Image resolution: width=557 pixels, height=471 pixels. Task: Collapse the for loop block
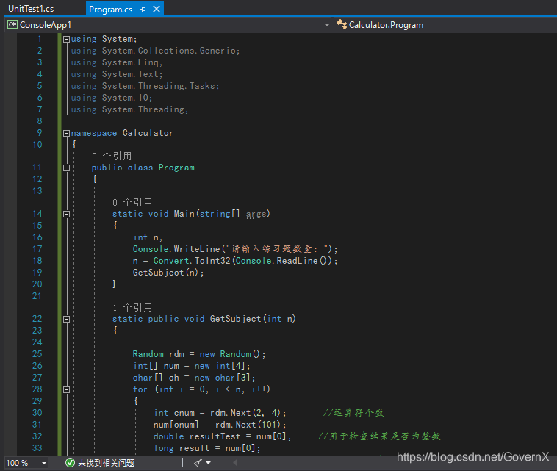tap(66, 389)
